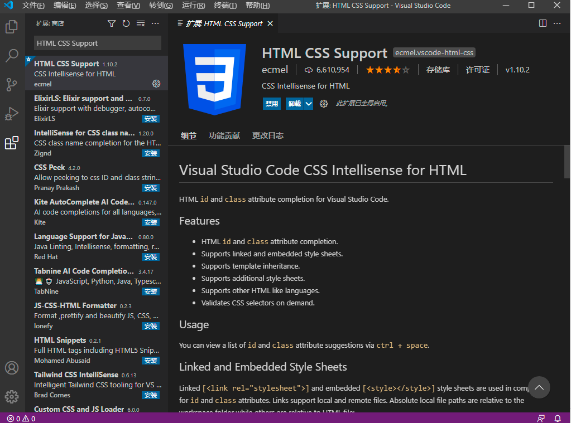This screenshot has height=423, width=571.
Task: Select Custom CSS and JS Loader item
Action: tap(97, 408)
